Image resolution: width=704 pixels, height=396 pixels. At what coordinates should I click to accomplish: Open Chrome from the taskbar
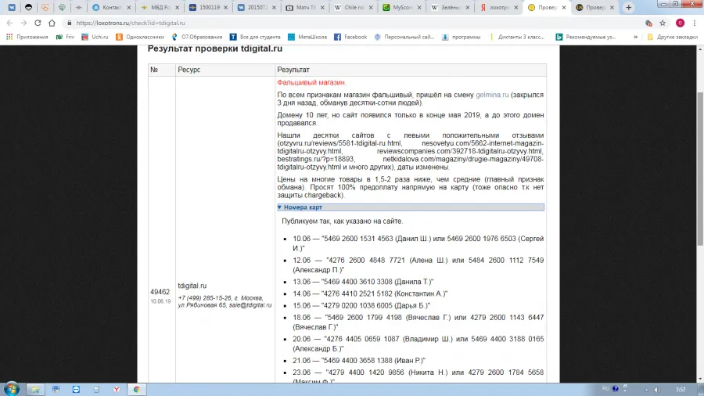pos(136,389)
